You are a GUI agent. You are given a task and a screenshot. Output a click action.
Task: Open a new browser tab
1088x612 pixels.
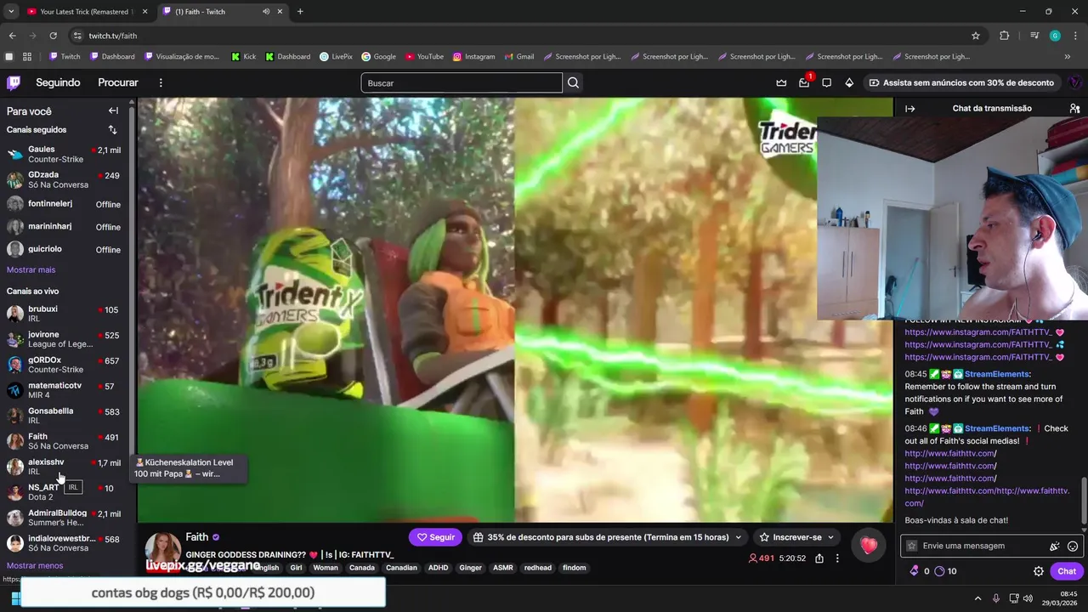[x=300, y=12]
